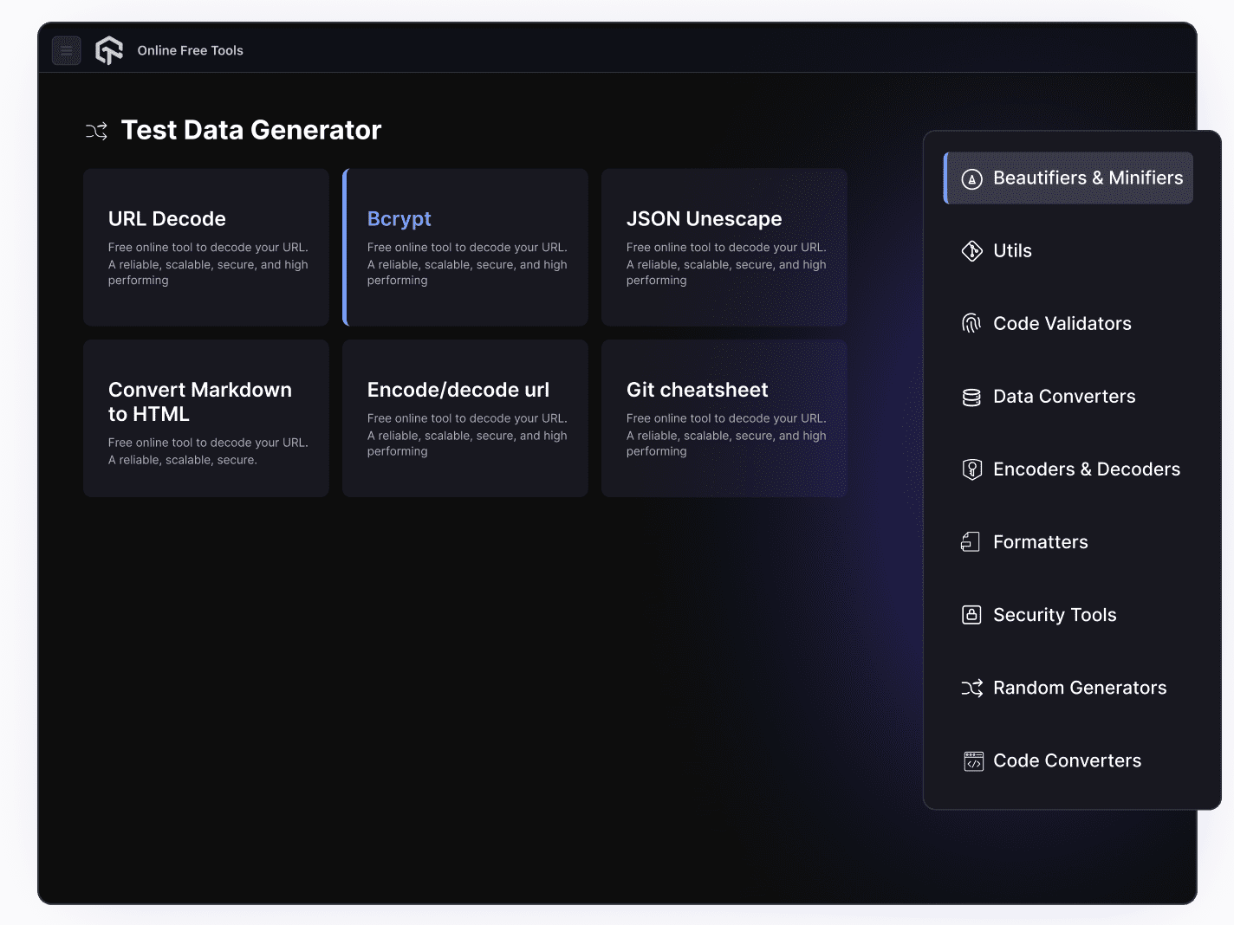Open the Bcrypt tool card
Image resolution: width=1234 pixels, height=925 pixels.
[465, 247]
